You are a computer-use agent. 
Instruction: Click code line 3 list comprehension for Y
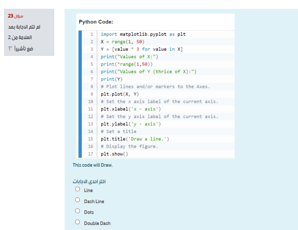(x=142, y=49)
